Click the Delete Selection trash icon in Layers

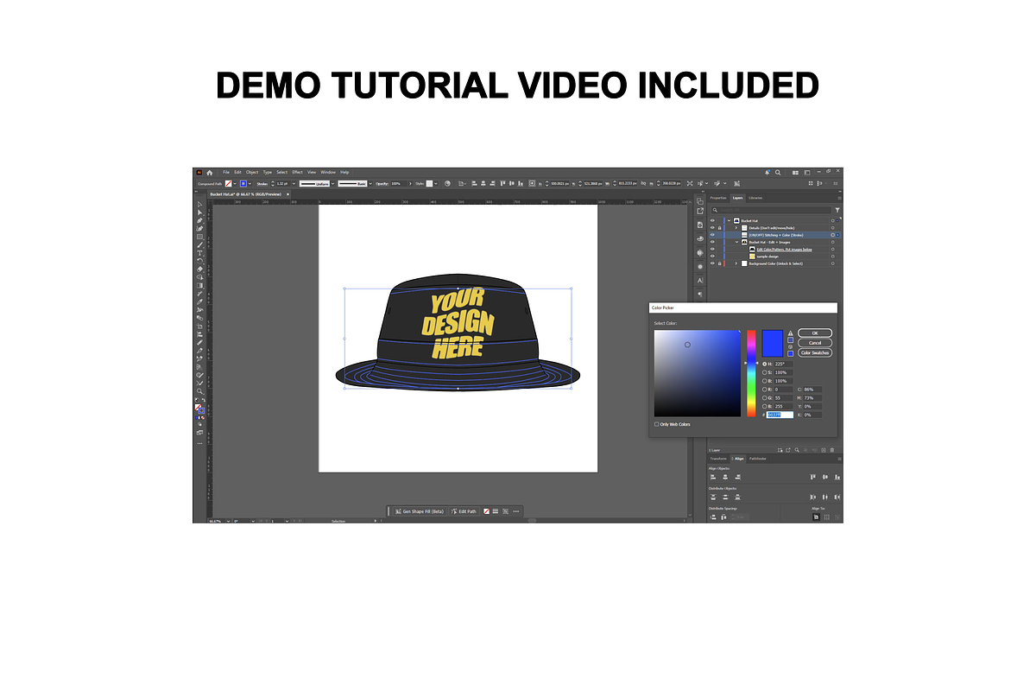[x=832, y=450]
